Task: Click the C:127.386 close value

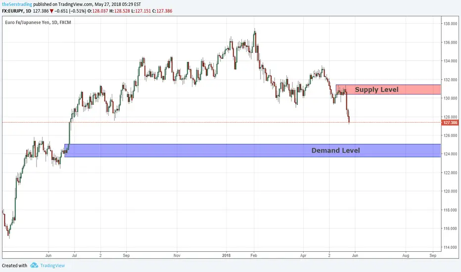Action: pyautogui.click(x=162, y=11)
